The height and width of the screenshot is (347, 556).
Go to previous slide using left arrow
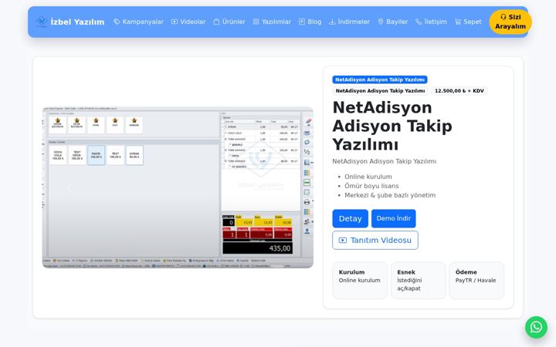69,187
